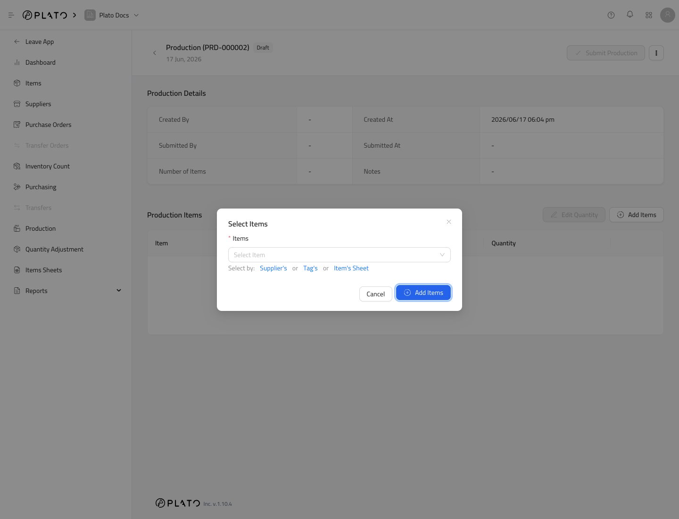Click the Draft status badge
The width and height of the screenshot is (679, 519).
point(263,48)
